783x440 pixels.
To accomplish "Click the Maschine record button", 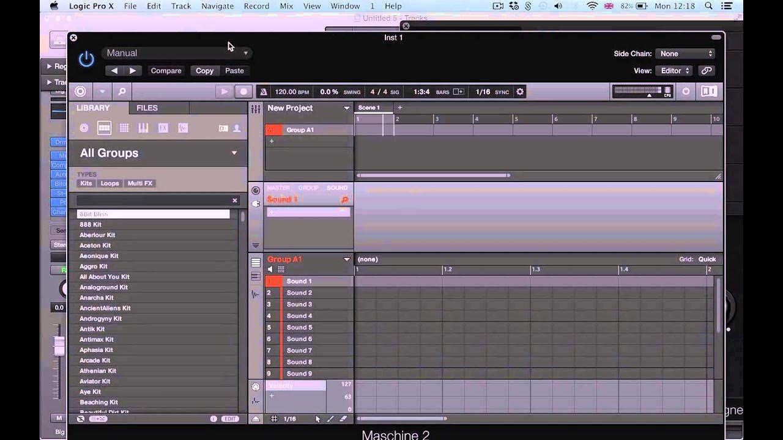I will coord(243,92).
